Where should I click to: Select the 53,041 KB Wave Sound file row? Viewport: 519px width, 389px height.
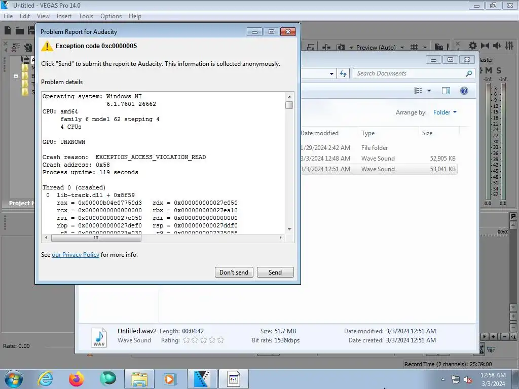click(378, 169)
